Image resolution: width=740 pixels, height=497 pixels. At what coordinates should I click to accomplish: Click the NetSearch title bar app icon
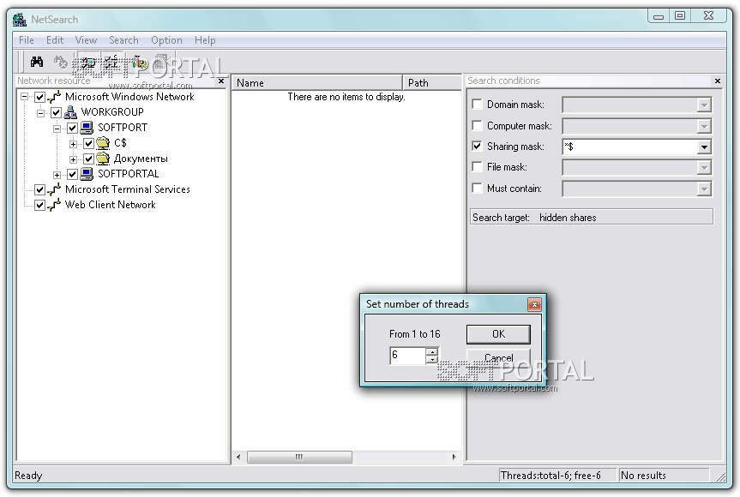20,20
